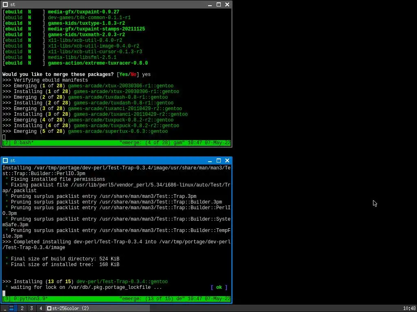417x312 pixels.
Task: Click 'x11-libs/xcb-util-image-0.4.0-r2' package line
Action: point(94,46)
